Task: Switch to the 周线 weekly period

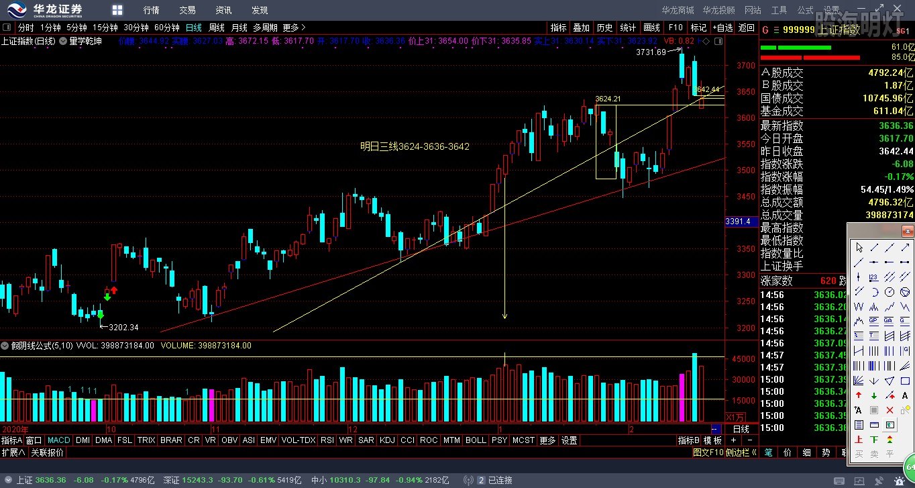Action: (x=217, y=28)
